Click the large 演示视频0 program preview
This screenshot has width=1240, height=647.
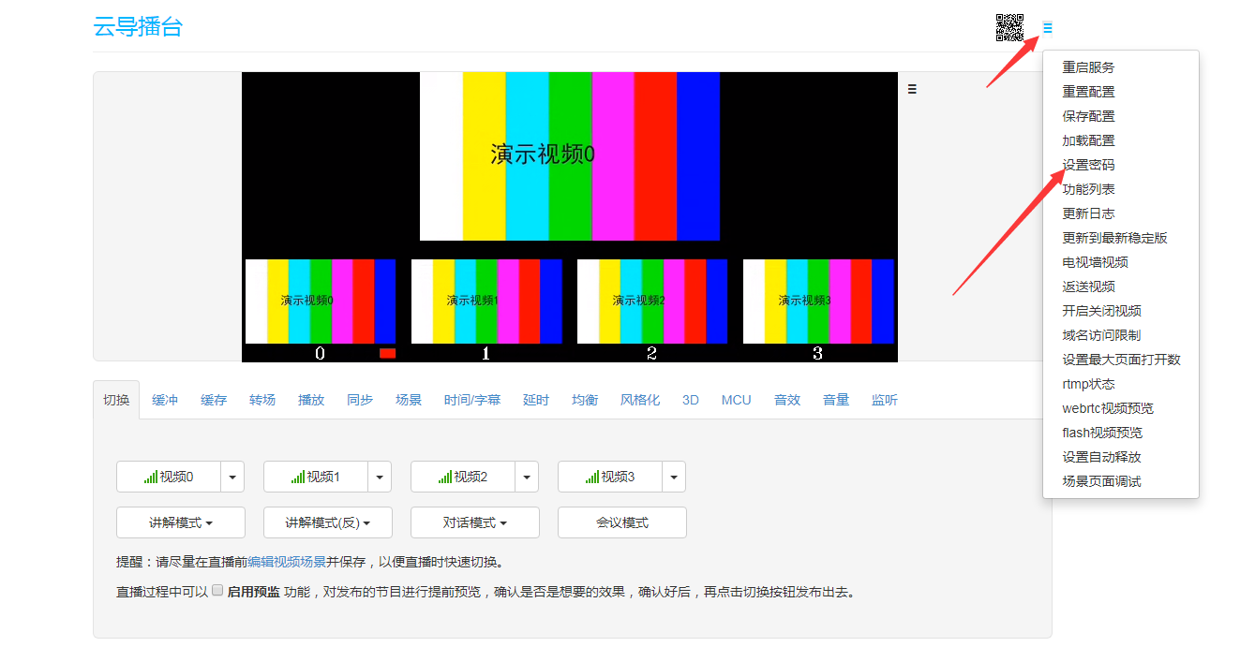(570, 156)
